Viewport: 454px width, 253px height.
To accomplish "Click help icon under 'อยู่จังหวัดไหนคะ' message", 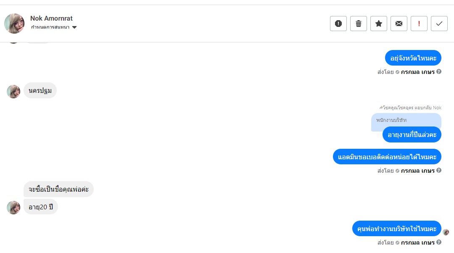I will point(439,71).
